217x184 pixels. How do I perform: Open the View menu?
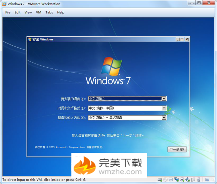point(28,12)
